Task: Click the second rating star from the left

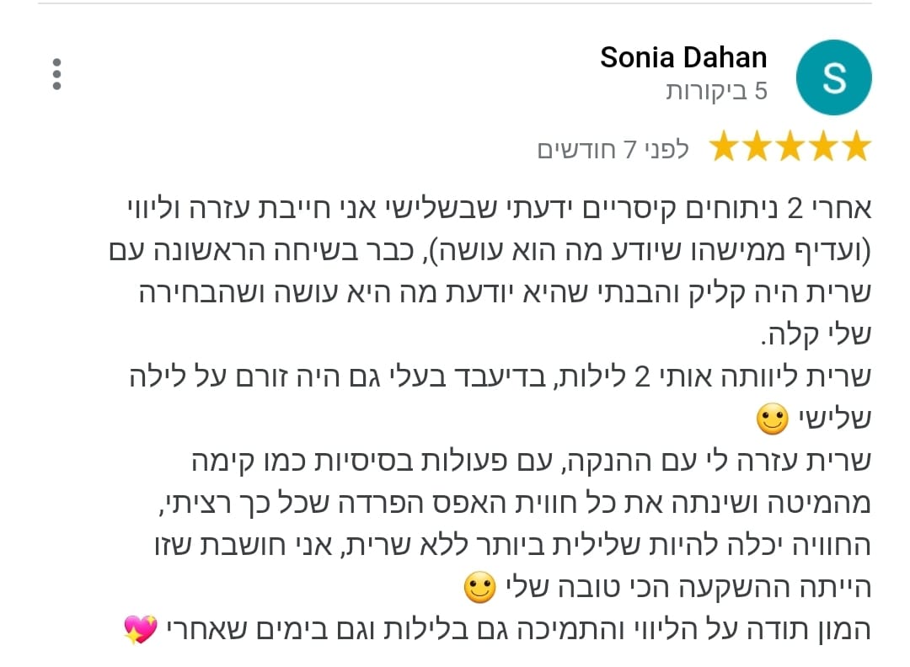Action: [757, 148]
